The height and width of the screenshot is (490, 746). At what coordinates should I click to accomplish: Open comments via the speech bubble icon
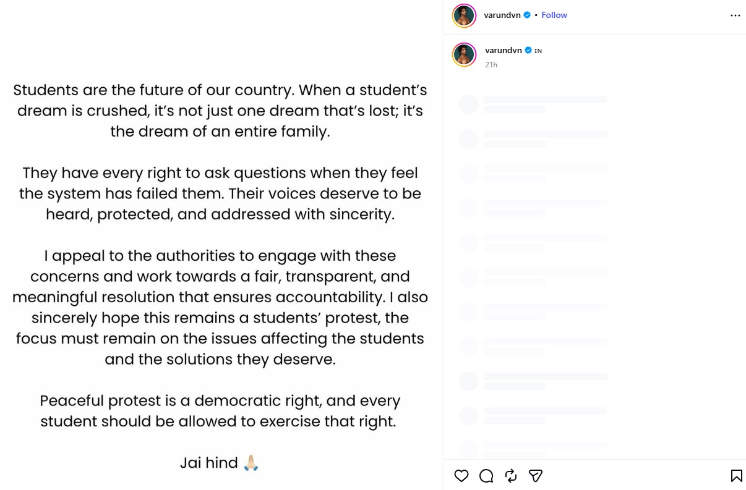(486, 476)
